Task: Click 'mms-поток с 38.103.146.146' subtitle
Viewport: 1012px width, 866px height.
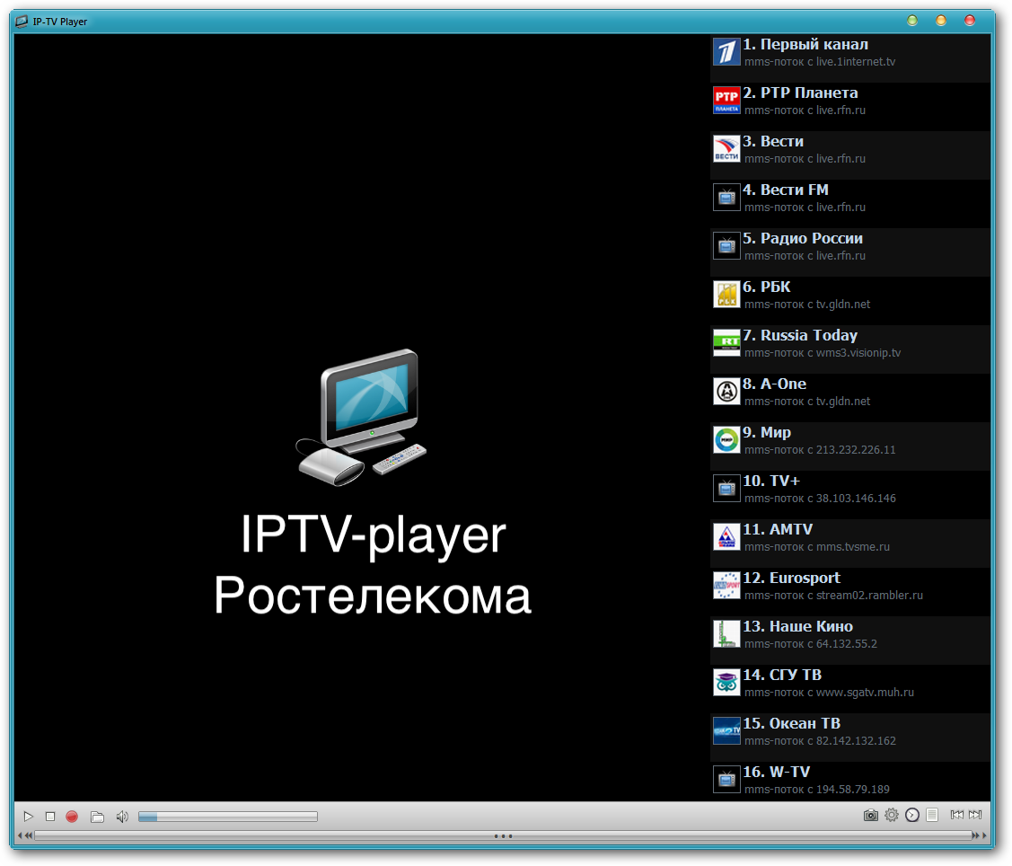Action: tap(820, 499)
